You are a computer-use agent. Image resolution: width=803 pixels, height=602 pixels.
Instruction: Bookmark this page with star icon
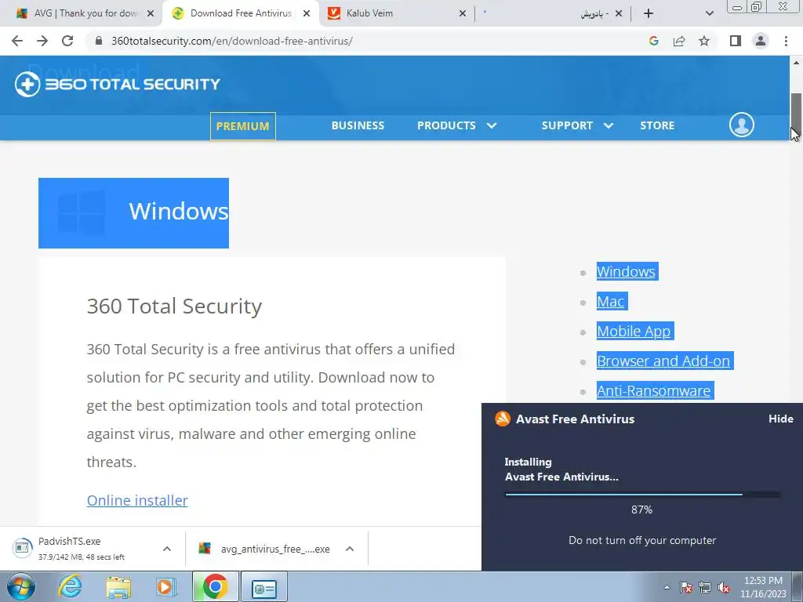pos(704,41)
